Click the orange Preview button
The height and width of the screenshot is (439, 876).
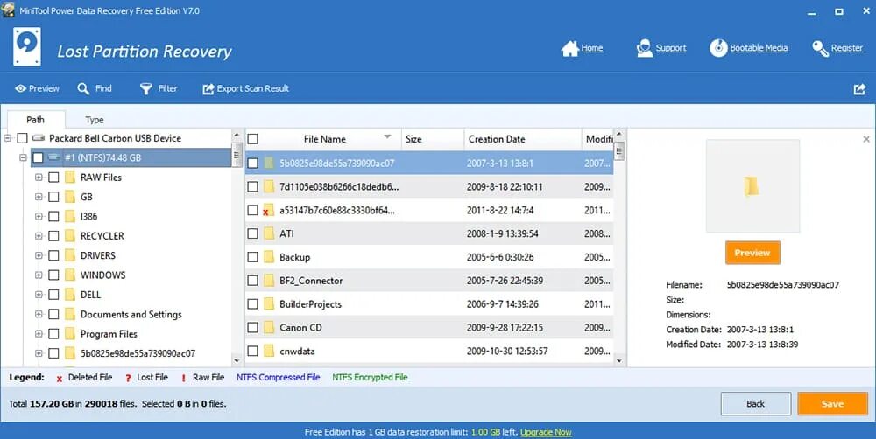752,253
